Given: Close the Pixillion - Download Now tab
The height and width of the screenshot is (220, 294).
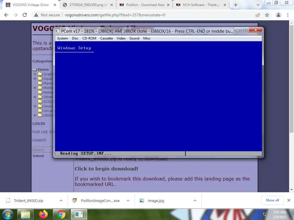Looking at the screenshot, I should click(168, 5).
